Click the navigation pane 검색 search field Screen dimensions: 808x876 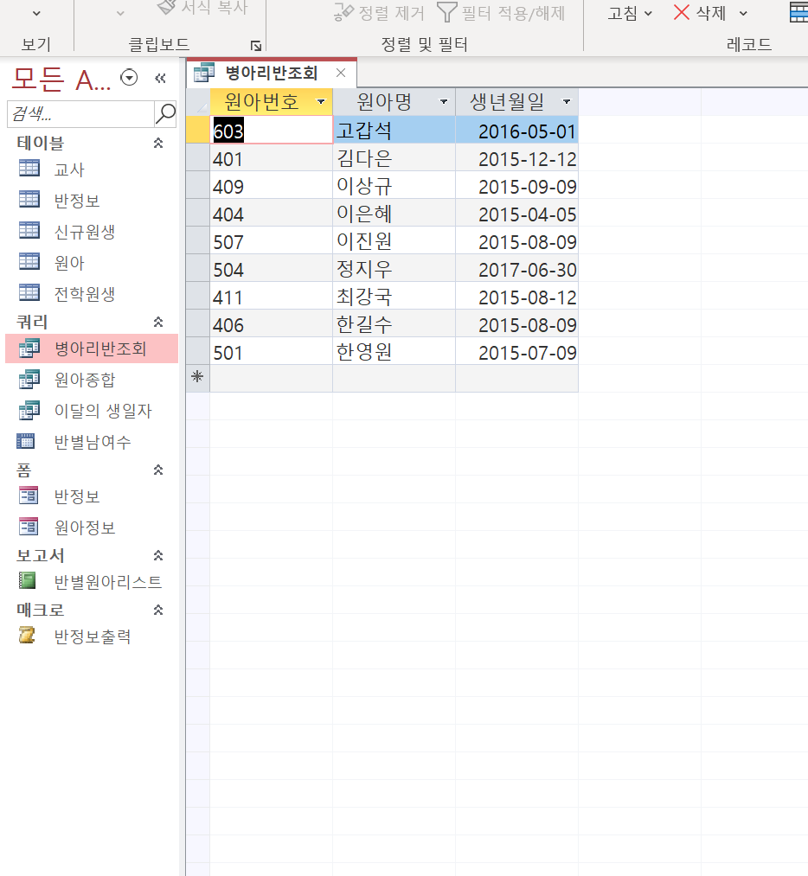[x=80, y=113]
